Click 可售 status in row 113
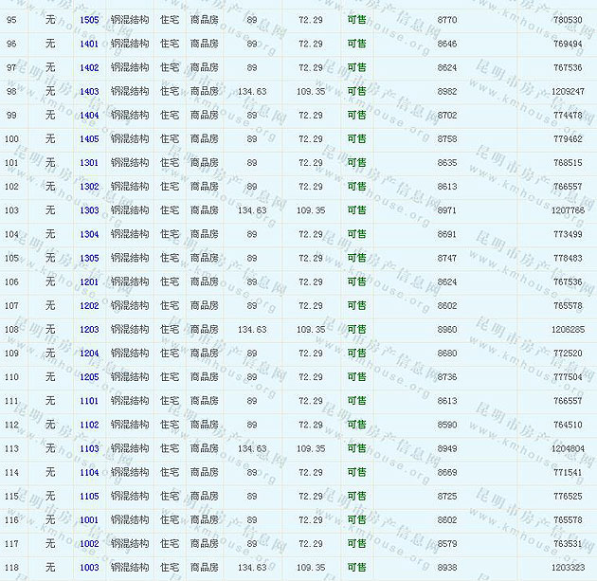597x581 pixels. [356, 448]
